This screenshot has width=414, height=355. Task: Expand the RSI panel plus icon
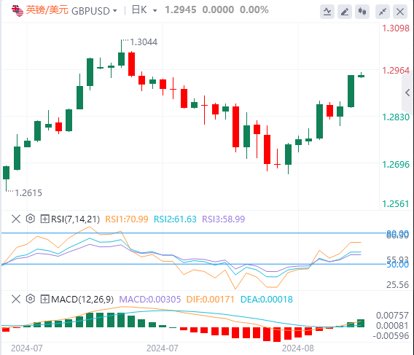coord(45,219)
